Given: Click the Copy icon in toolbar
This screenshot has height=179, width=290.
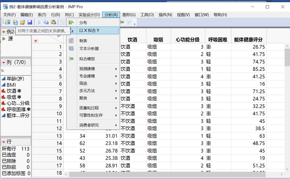Looking at the screenshot, I should coord(46,22).
